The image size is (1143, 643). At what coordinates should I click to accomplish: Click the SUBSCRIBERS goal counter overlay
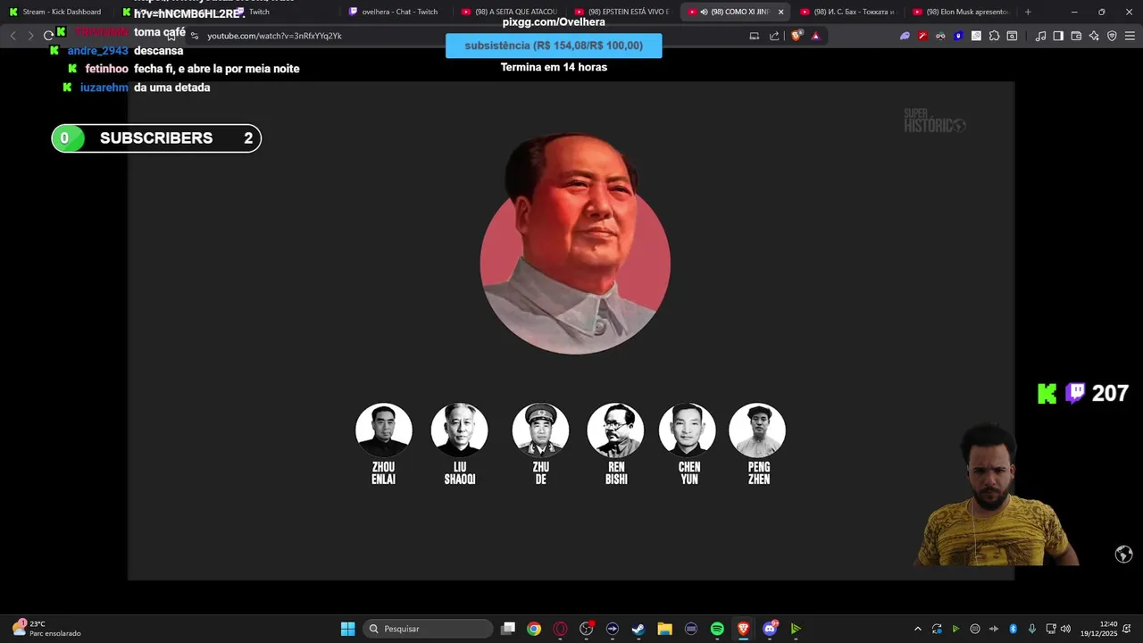coord(156,138)
